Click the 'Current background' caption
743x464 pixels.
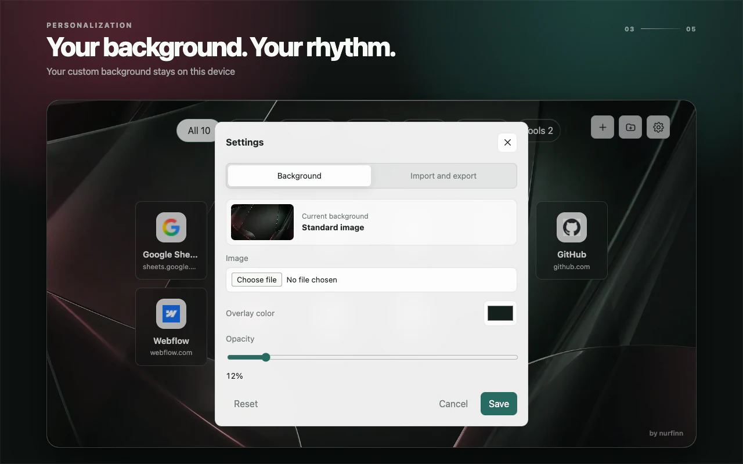point(335,216)
